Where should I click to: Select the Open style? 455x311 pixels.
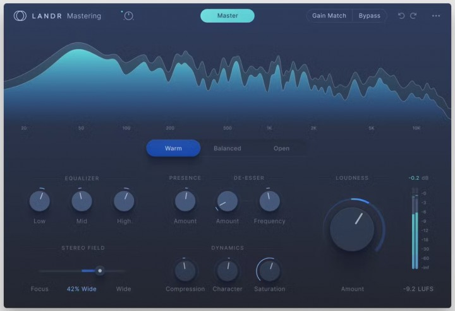pos(281,148)
